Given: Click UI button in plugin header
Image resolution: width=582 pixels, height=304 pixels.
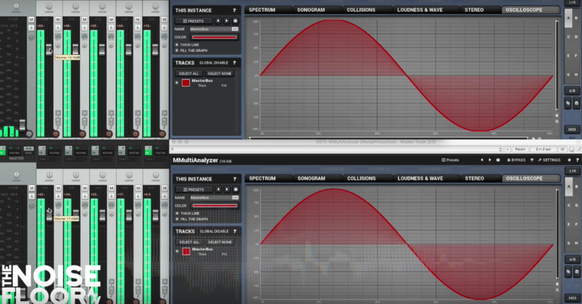Looking at the screenshot, I should pyautogui.click(x=562, y=149).
